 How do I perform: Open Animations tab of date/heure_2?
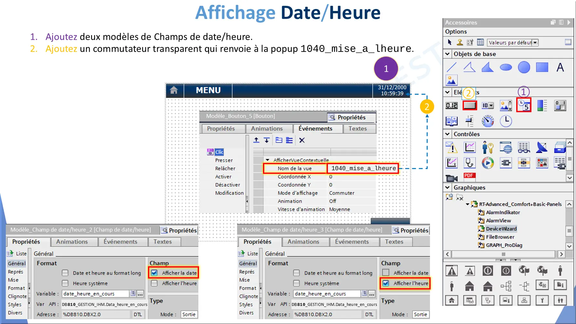tap(72, 242)
